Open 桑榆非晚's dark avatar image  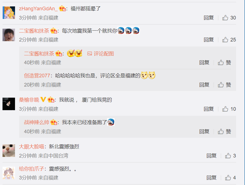9,104
